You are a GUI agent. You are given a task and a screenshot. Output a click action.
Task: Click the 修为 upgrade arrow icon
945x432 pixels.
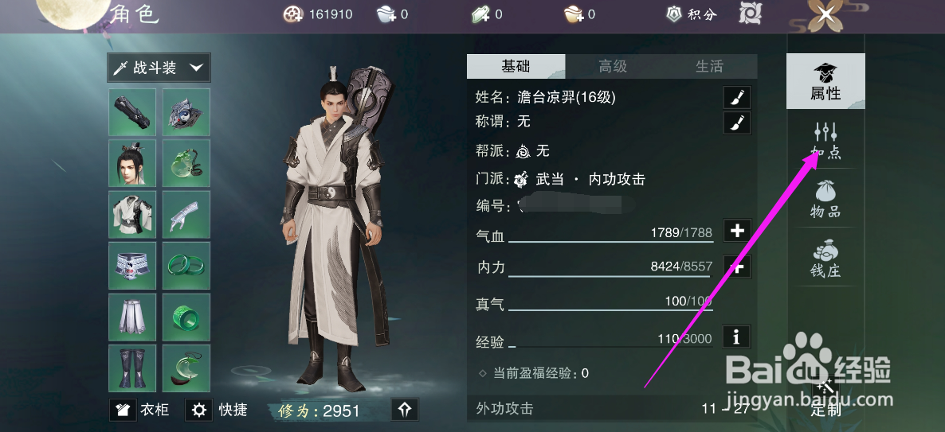[x=405, y=410]
